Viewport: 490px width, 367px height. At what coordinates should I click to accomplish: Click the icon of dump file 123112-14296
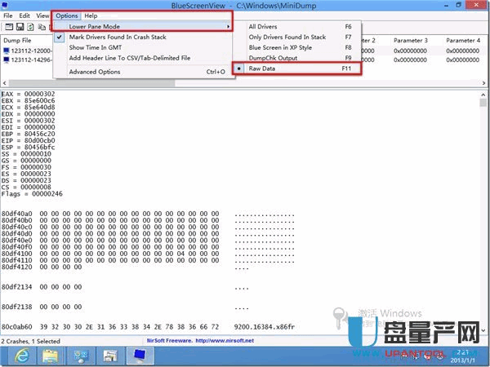7,60
